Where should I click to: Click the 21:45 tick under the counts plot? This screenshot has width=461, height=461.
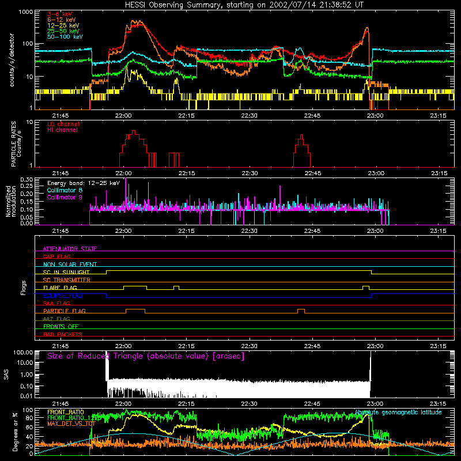[61, 116]
